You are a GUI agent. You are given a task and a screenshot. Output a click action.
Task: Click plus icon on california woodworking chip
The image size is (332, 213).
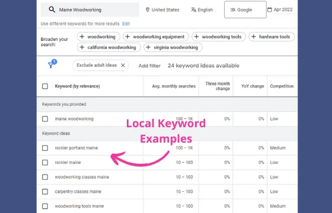coord(82,47)
